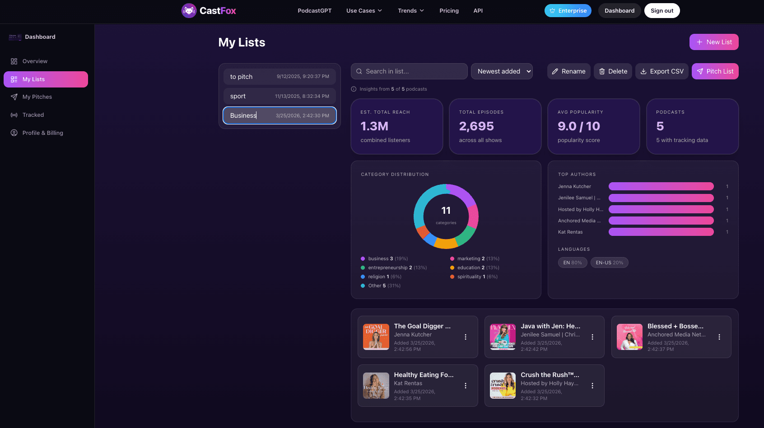The image size is (764, 428).
Task: Click Jenna Kutcher's top authors bar
Action: 661,186
